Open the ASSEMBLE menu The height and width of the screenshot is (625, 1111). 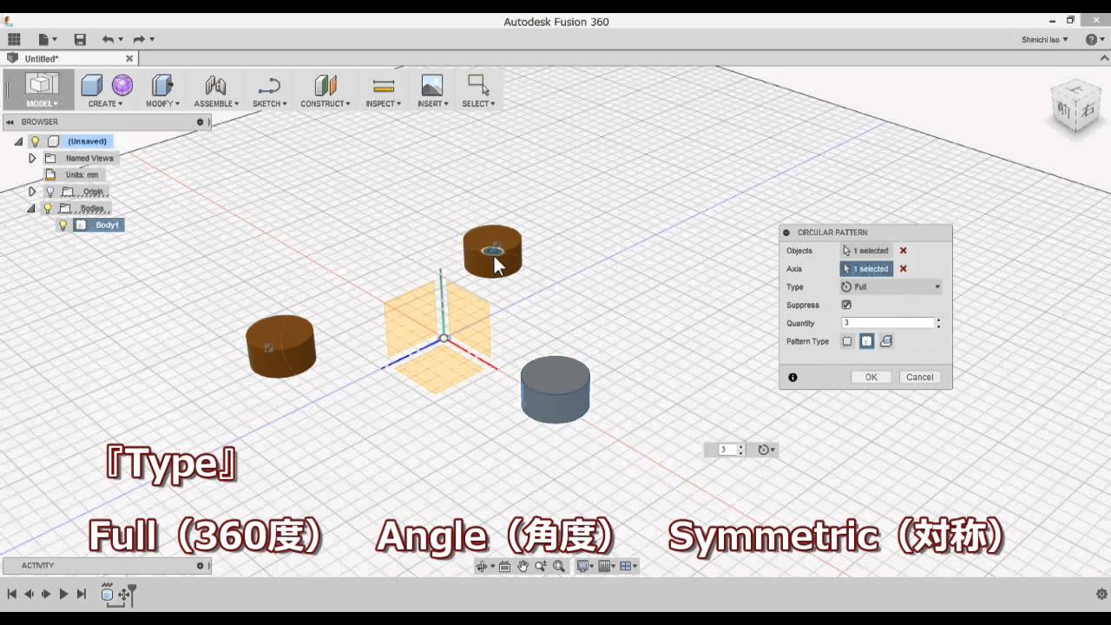tap(216, 103)
